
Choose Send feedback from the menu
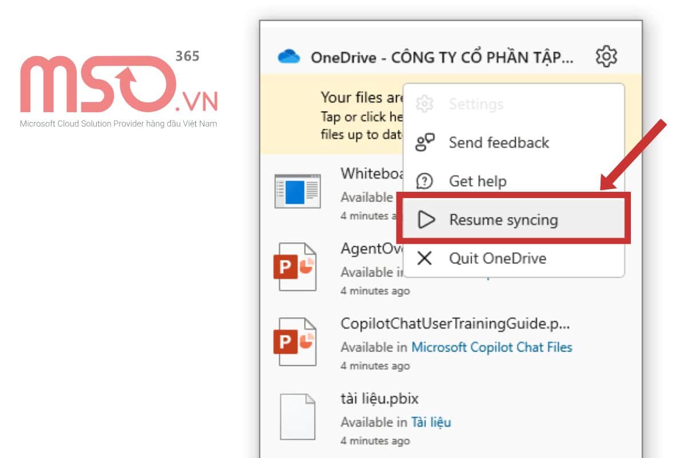point(514,143)
